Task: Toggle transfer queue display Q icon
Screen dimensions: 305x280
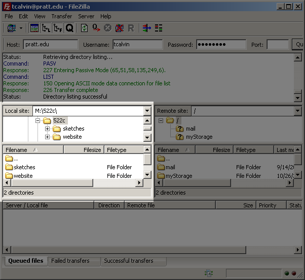Action: [x=69, y=28]
